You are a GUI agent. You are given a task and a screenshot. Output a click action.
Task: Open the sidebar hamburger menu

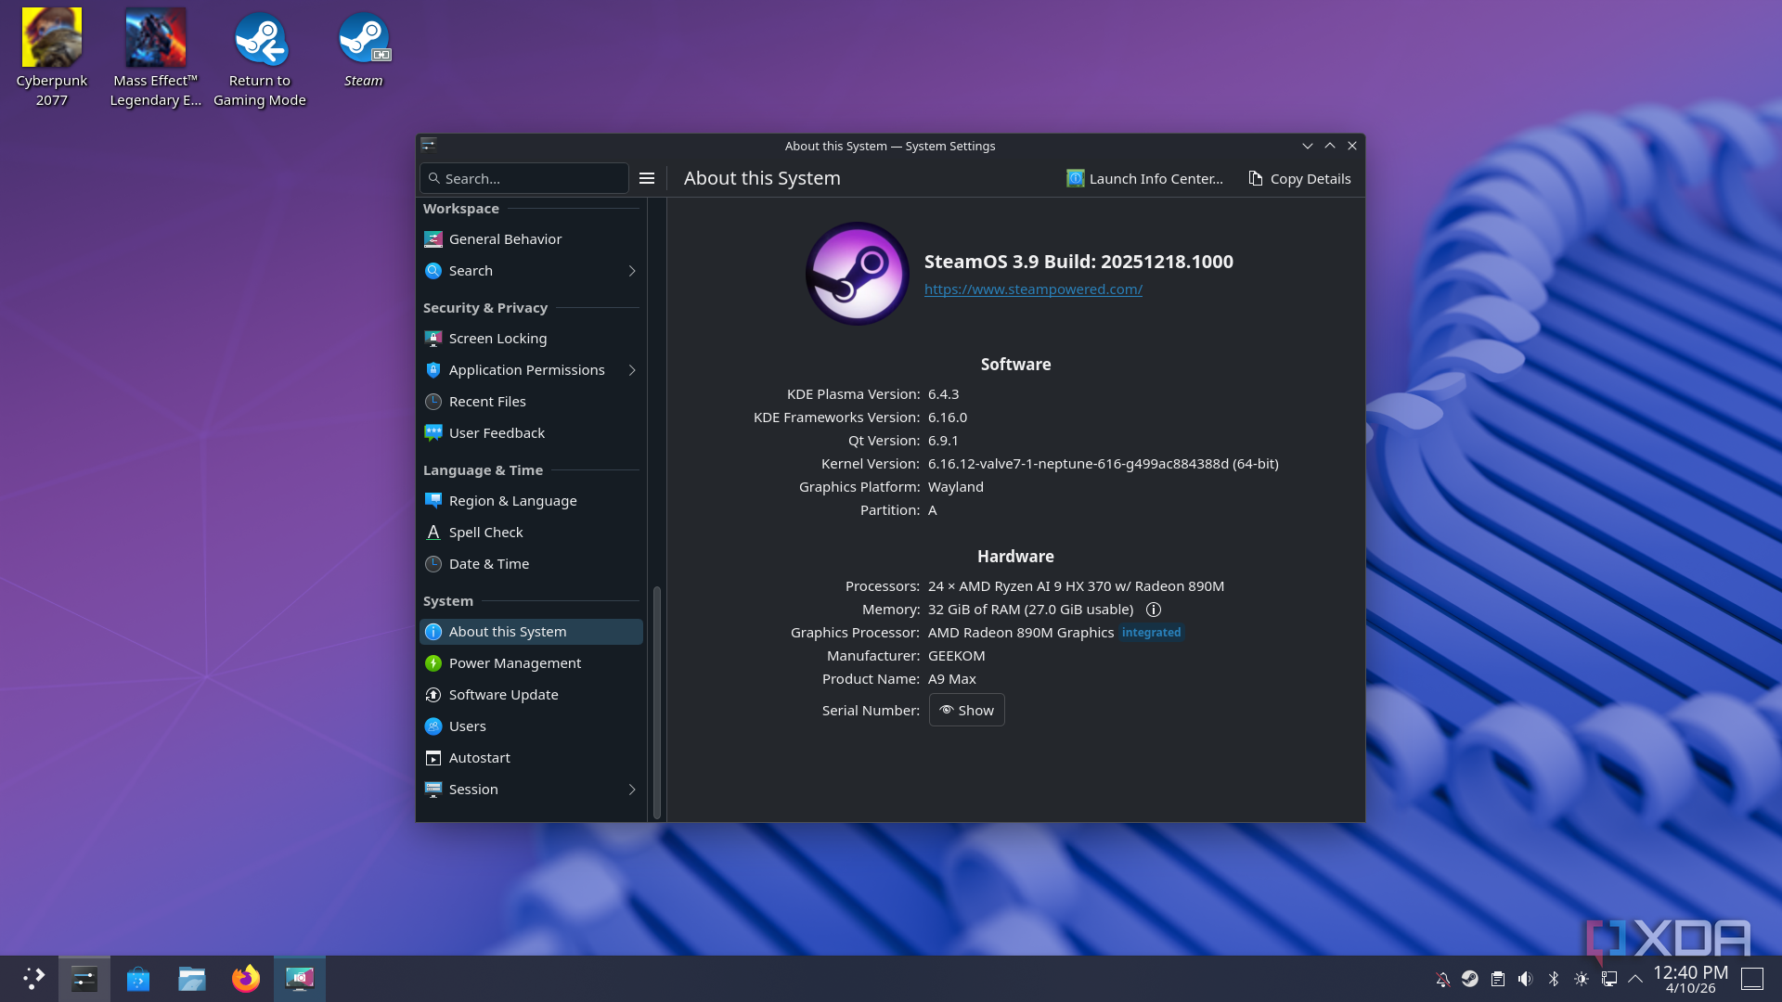(647, 178)
